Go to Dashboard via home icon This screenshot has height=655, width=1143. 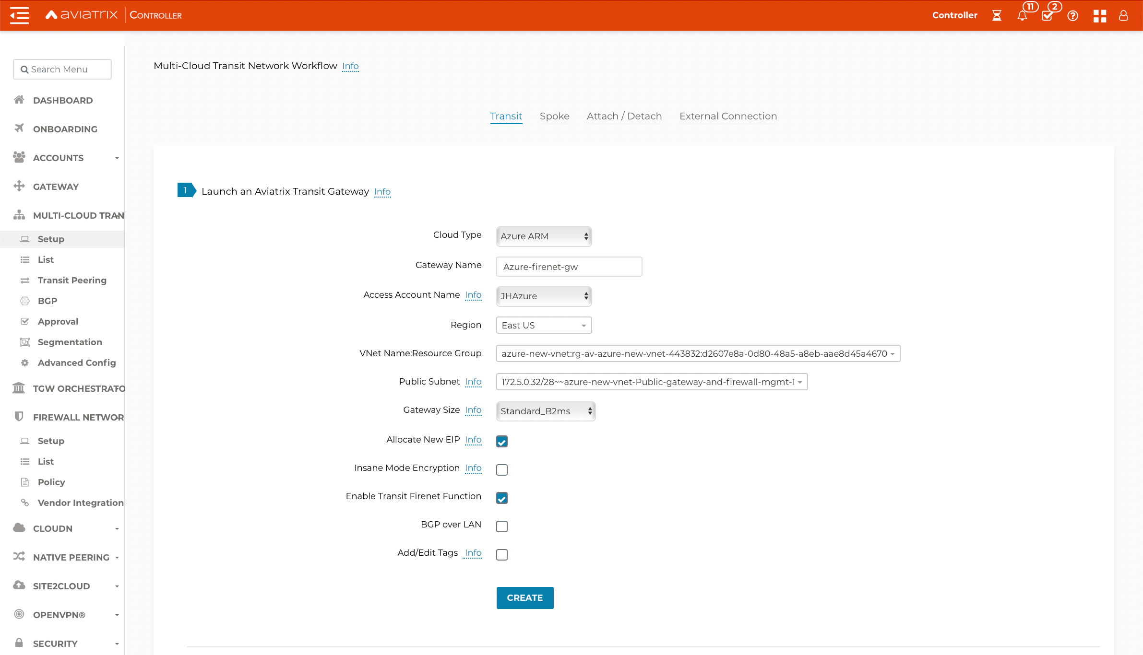(x=19, y=100)
